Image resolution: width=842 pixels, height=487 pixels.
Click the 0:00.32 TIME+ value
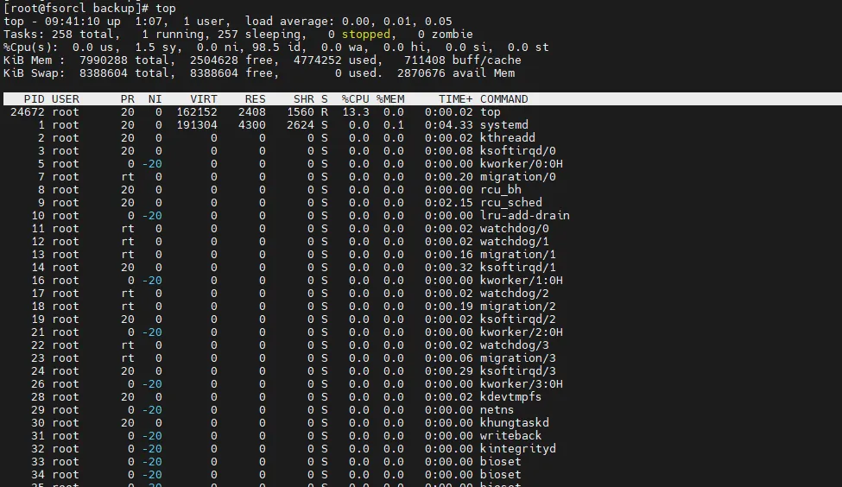tap(449, 268)
